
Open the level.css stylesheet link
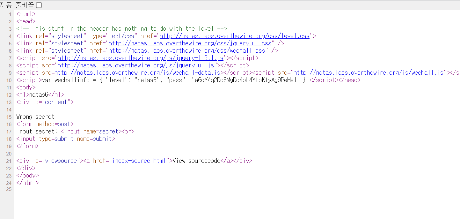click(x=235, y=36)
